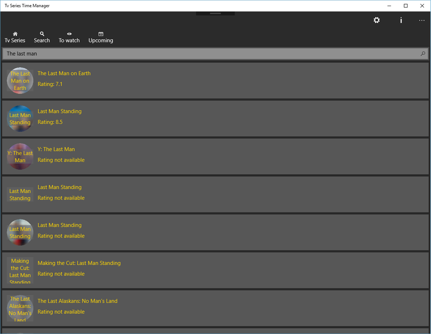The width and height of the screenshot is (431, 334).
Task: Close the Tv Series Time Manager window
Action: pyautogui.click(x=422, y=6)
